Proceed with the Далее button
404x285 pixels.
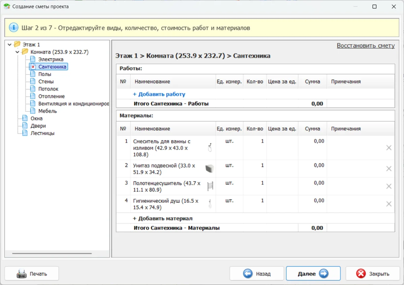[313, 274]
